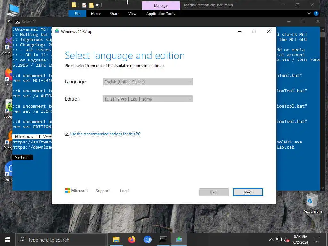The image size is (328, 246).
Task: Open the Share tab in Explorer
Action: coord(114,14)
